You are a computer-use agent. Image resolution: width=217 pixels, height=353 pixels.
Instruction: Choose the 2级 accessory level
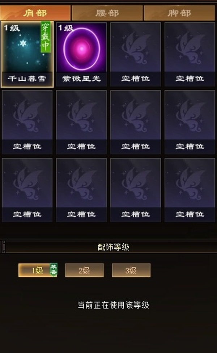[x=84, y=270]
